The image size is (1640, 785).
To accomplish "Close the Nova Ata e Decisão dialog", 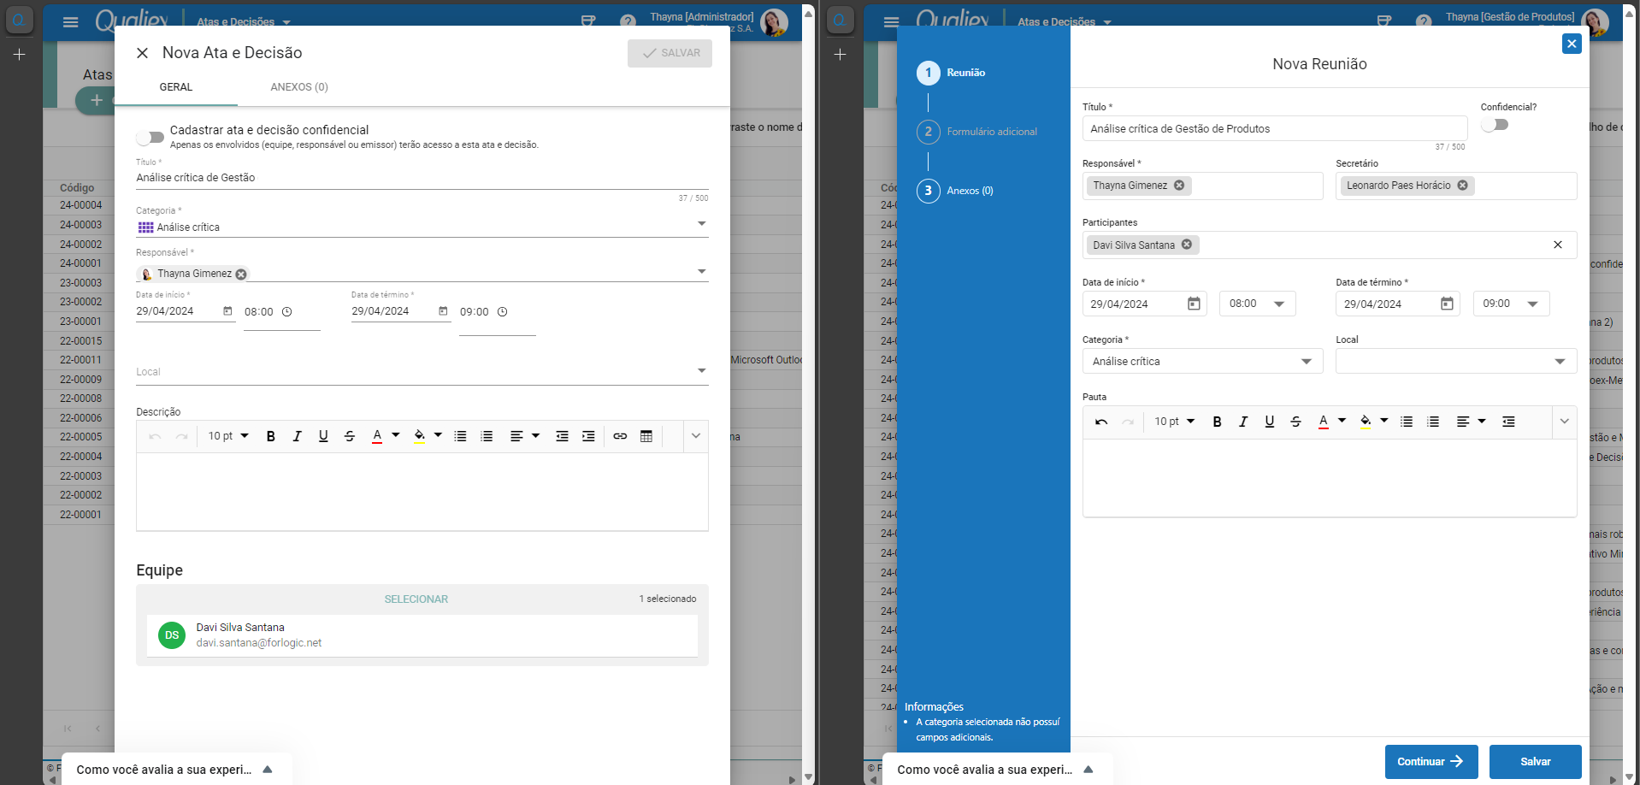I will [143, 53].
